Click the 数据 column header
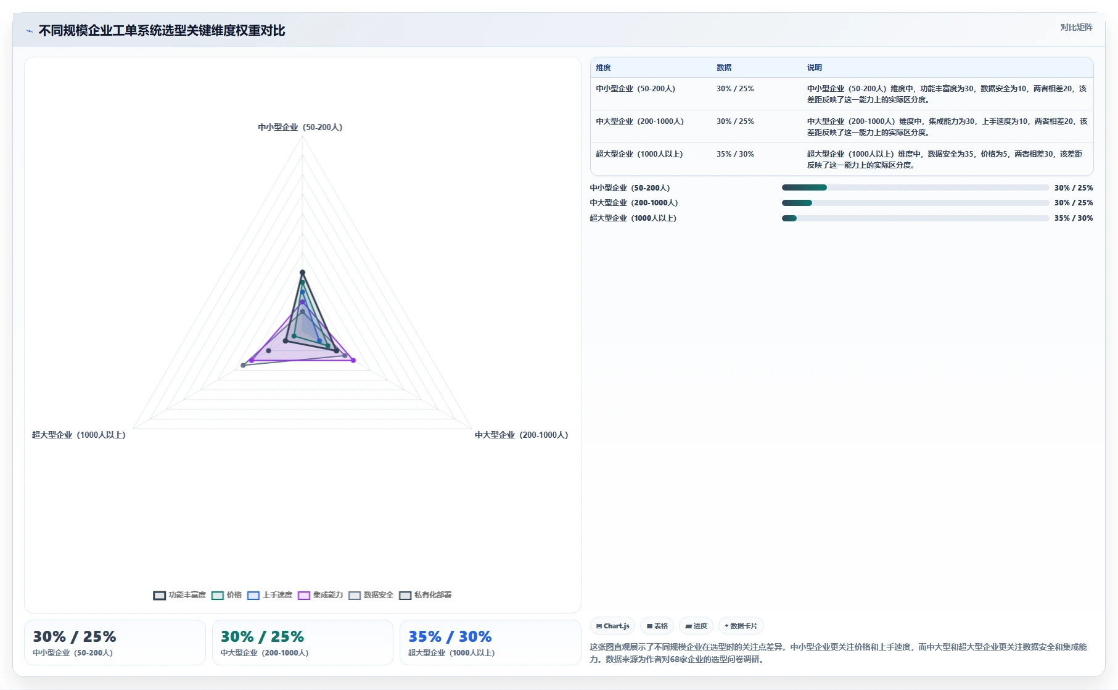The image size is (1118, 690). pyautogui.click(x=724, y=68)
